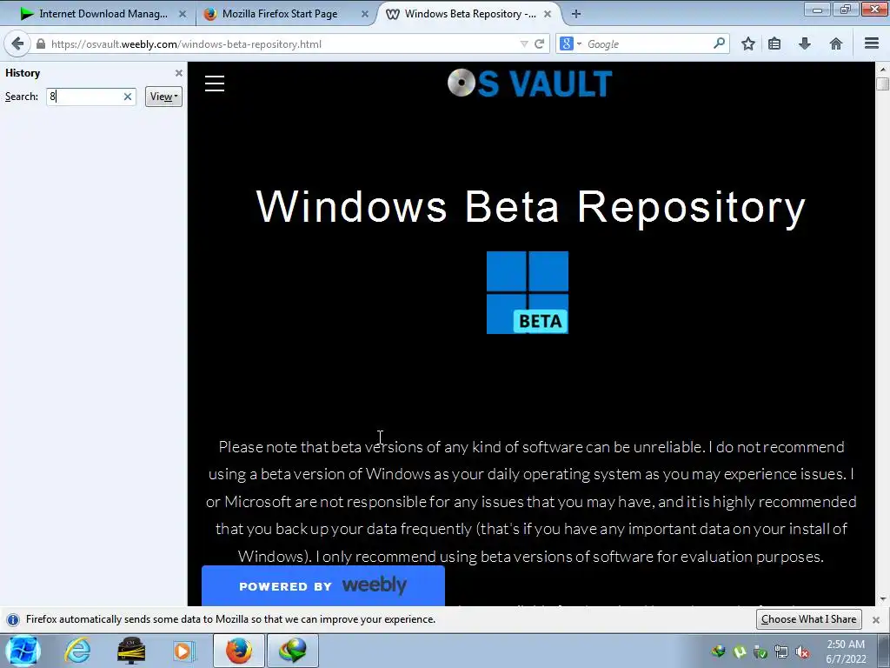Open the Firefox hamburger menu
Viewport: 890px width, 668px height.
871,43
